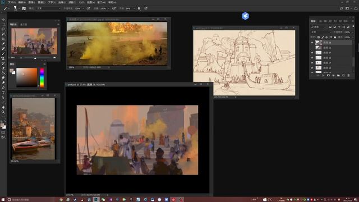Open the Edit menu

[22, 2]
